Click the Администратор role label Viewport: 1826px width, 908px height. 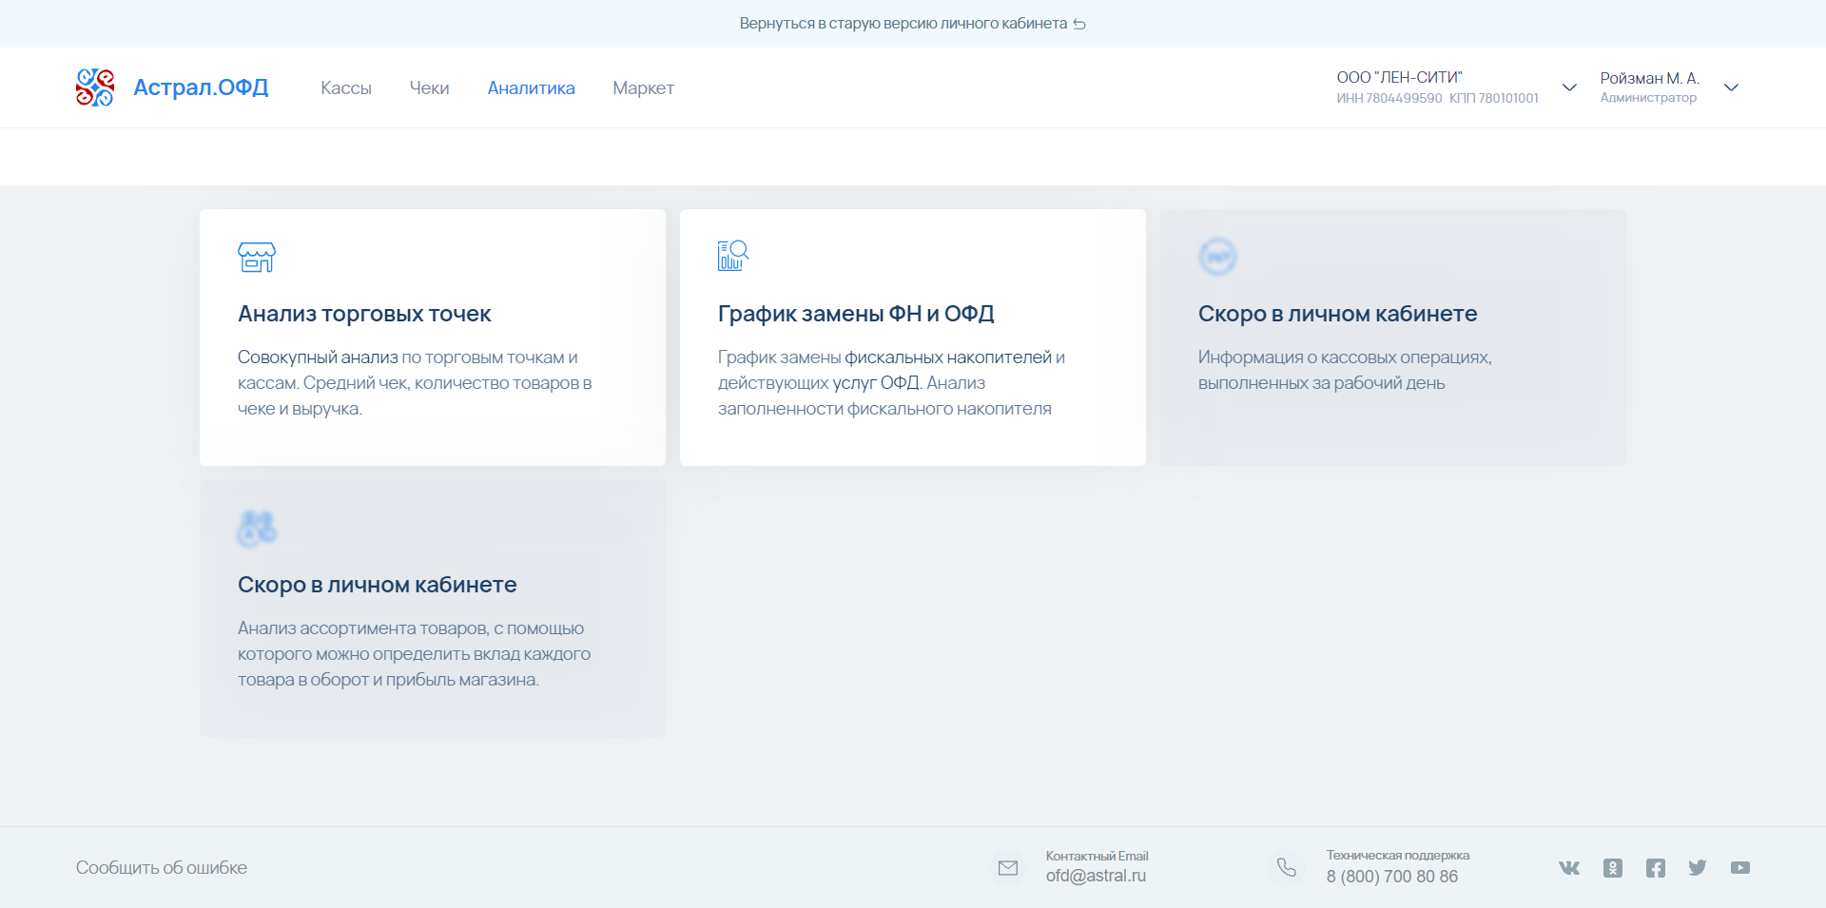pyautogui.click(x=1648, y=98)
